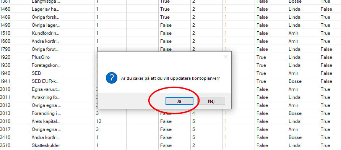Image resolution: width=341 pixels, height=150 pixels.
Task: Click the SEB EUR-k... name cell
Action: [x=46, y=81]
